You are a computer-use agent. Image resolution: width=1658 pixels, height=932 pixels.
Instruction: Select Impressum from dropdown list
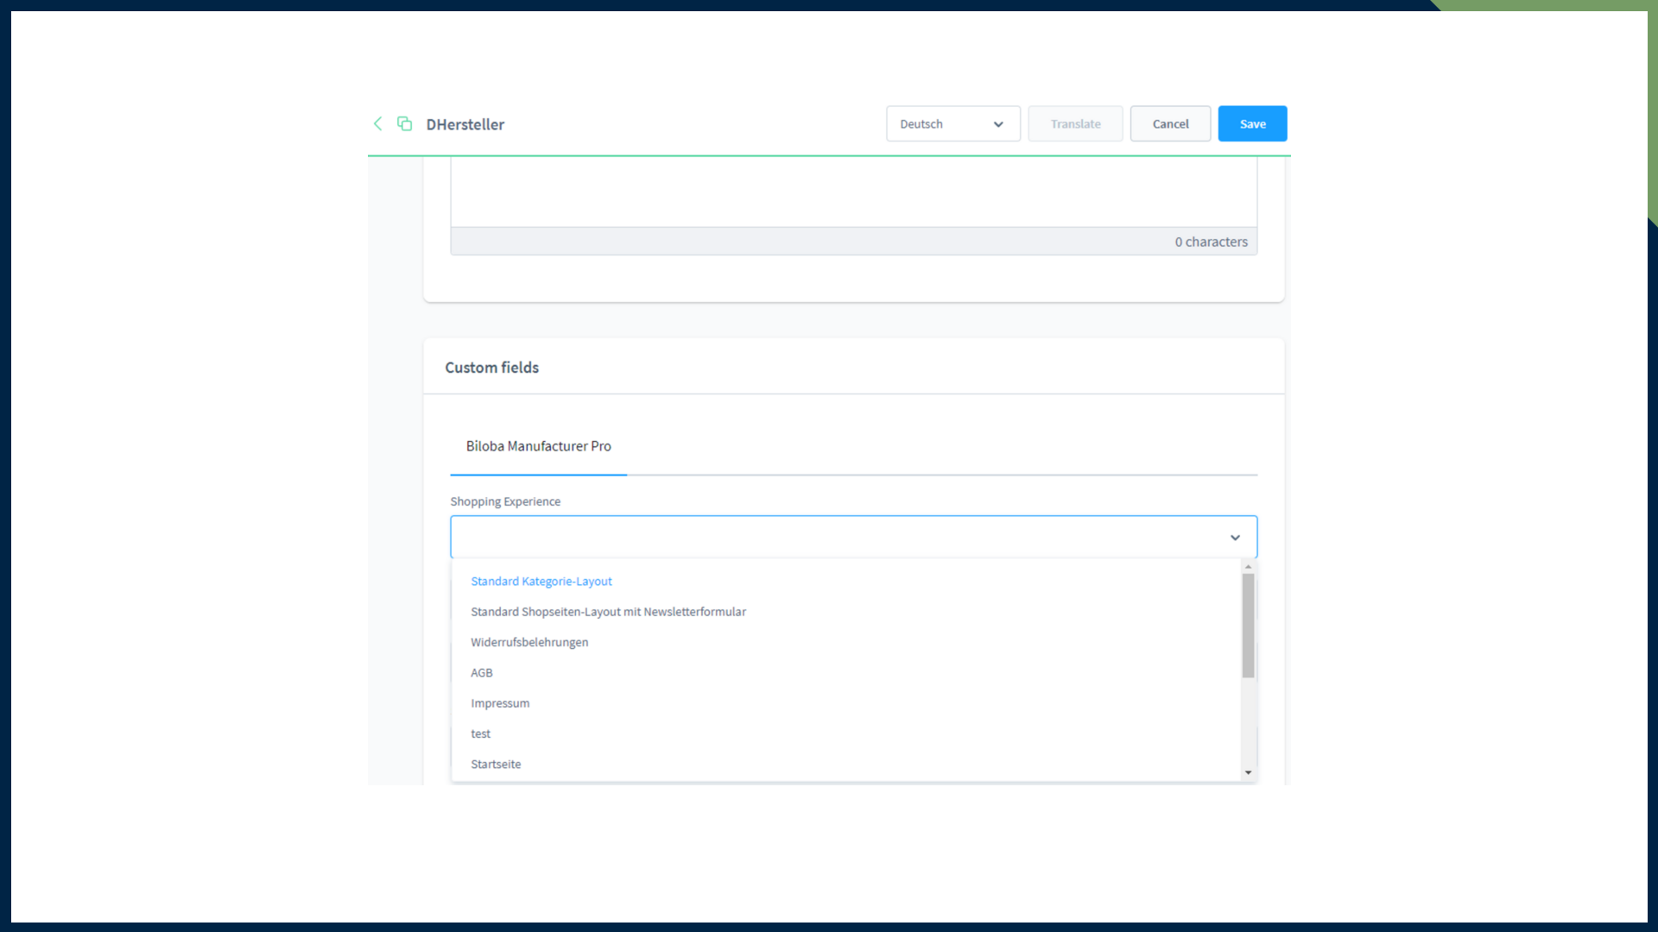pyautogui.click(x=500, y=703)
